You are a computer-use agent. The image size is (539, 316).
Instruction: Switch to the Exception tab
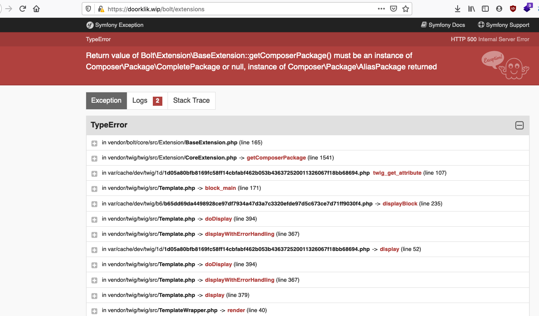[x=107, y=101]
